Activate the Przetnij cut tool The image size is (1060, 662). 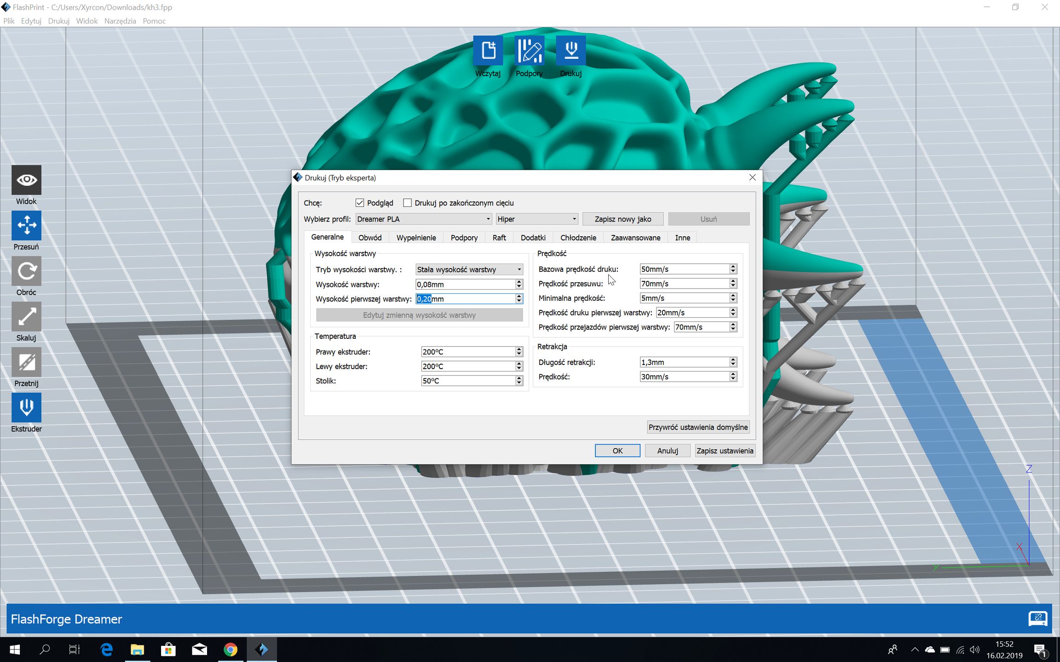[26, 362]
